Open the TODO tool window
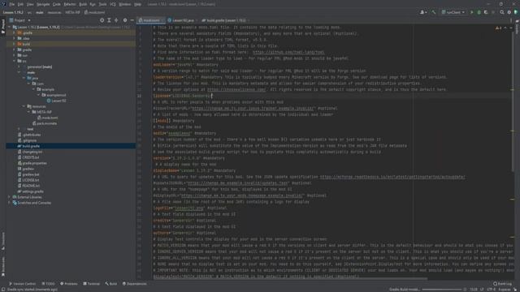Viewport: 520px width, 292px height. tap(49, 284)
